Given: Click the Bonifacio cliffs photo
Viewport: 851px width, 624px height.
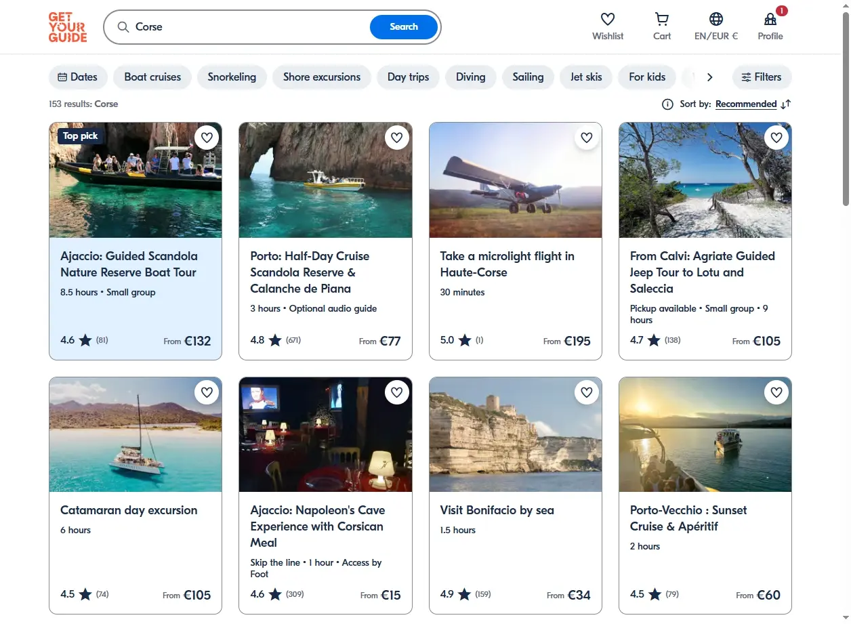Looking at the screenshot, I should [x=516, y=434].
